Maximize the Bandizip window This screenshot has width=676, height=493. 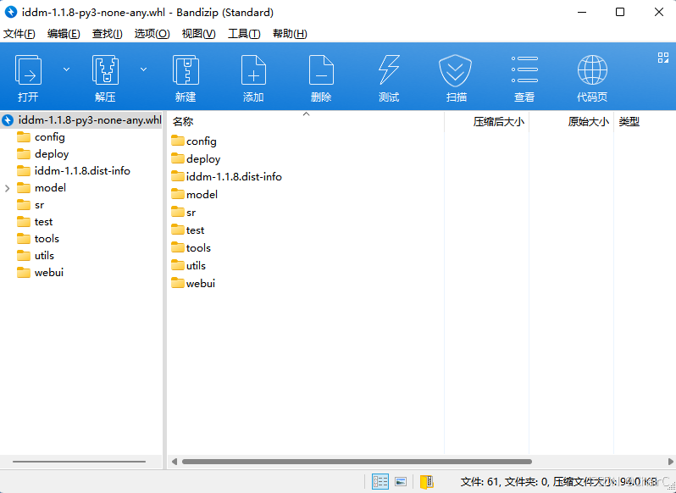pyautogui.click(x=620, y=12)
